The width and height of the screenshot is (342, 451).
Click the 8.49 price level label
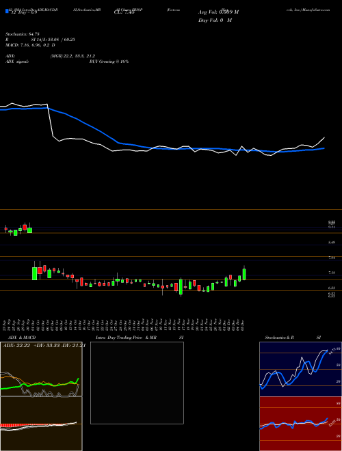[x=332, y=243]
